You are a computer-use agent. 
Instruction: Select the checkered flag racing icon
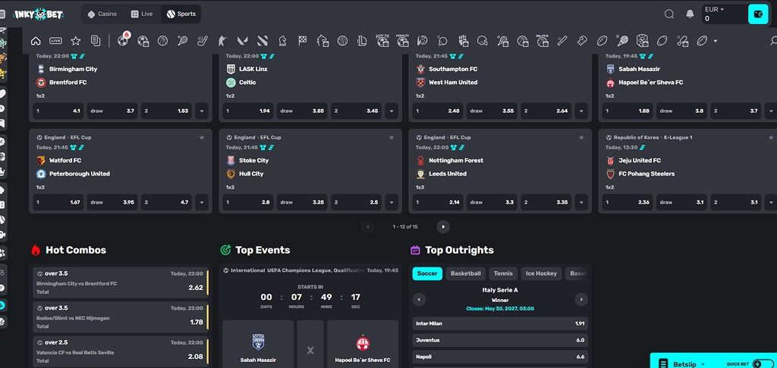pyautogui.click(x=302, y=41)
